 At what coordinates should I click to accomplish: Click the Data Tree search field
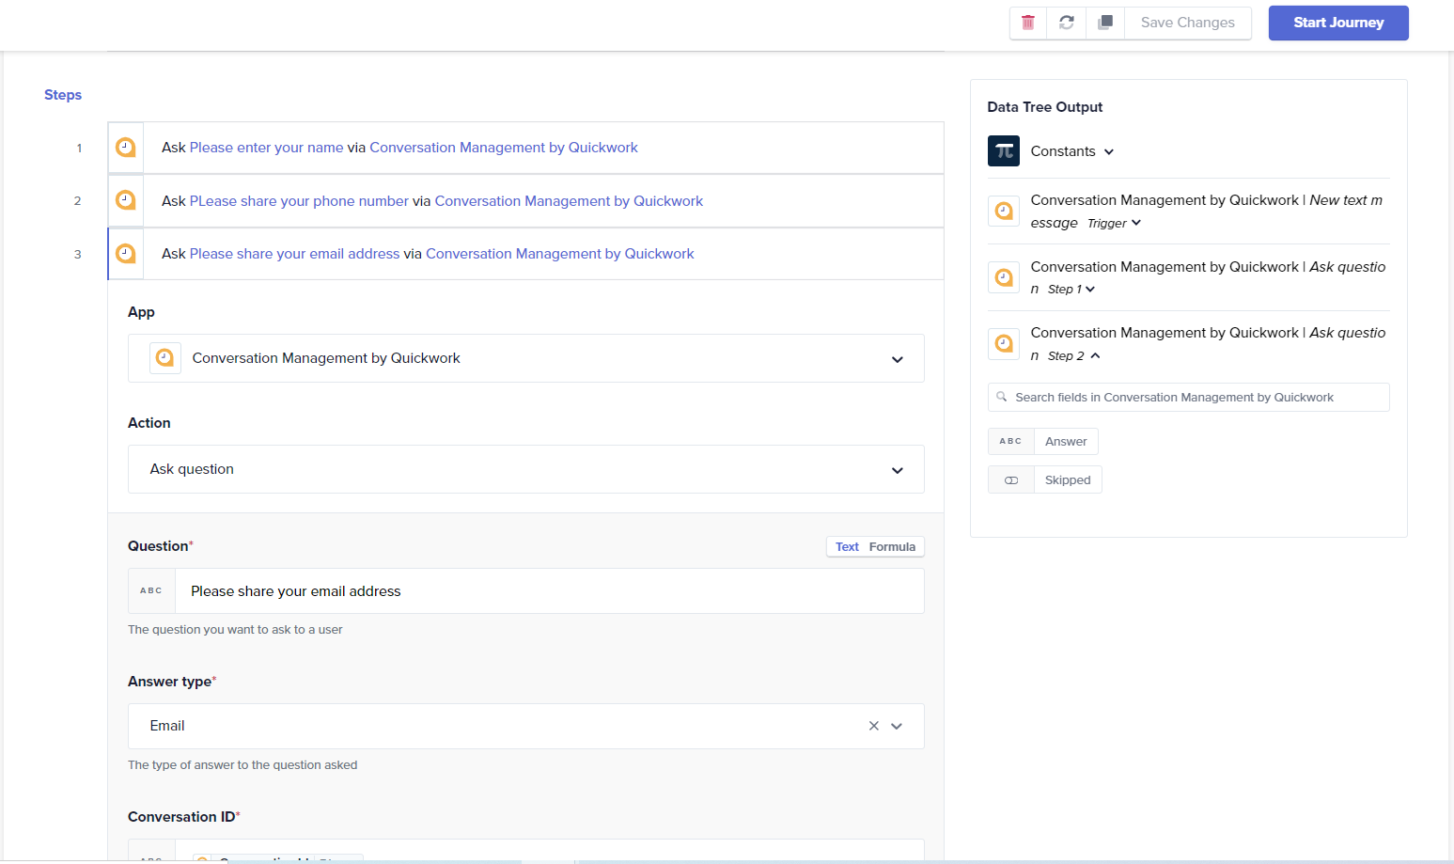(1189, 397)
